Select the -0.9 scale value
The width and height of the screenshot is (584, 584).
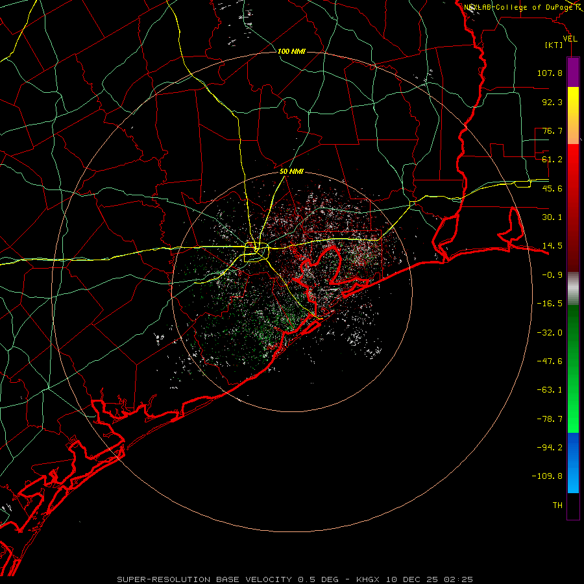pyautogui.click(x=552, y=275)
